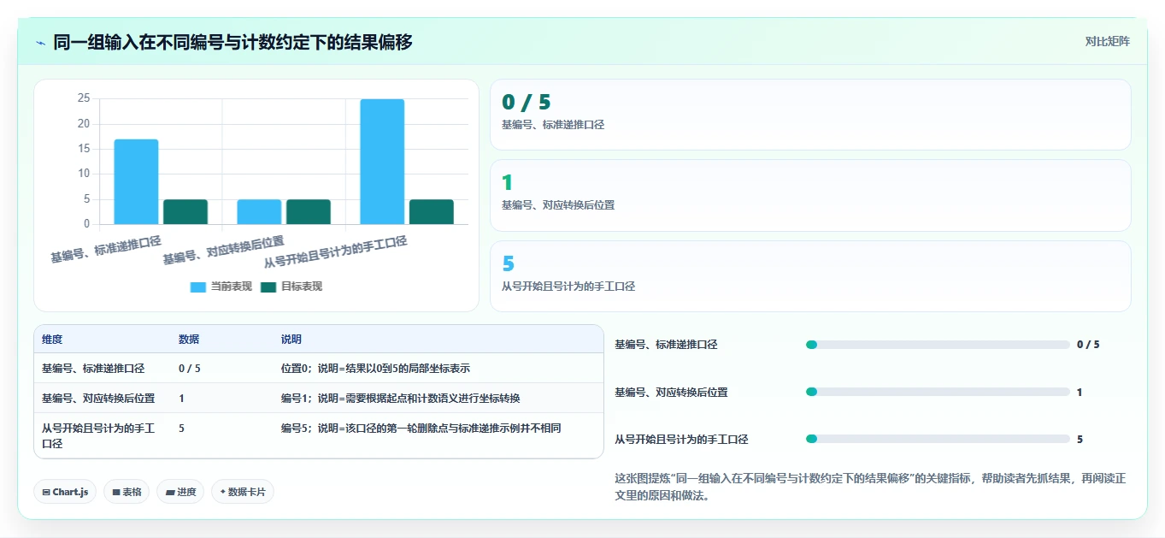The height and width of the screenshot is (538, 1165).
Task: Click progress bar for 基编号、对应转换后位置
Action: (x=938, y=392)
